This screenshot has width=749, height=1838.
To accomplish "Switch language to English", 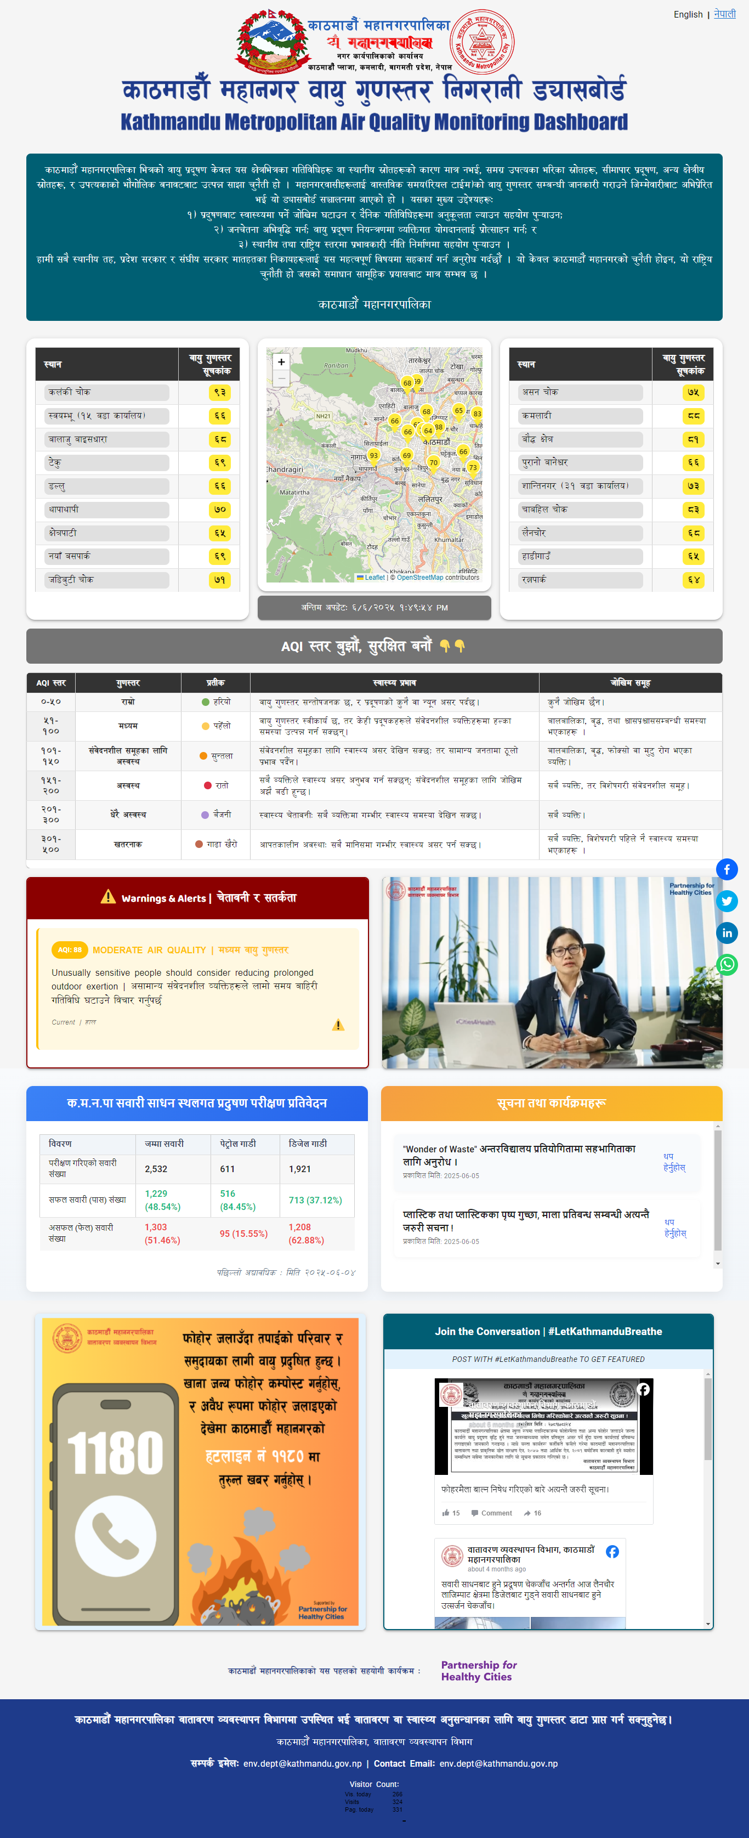I will point(688,14).
